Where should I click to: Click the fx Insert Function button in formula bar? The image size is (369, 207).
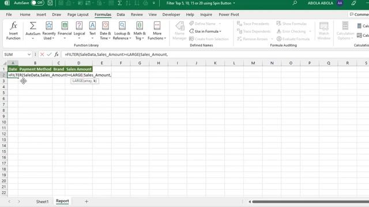pos(57,55)
